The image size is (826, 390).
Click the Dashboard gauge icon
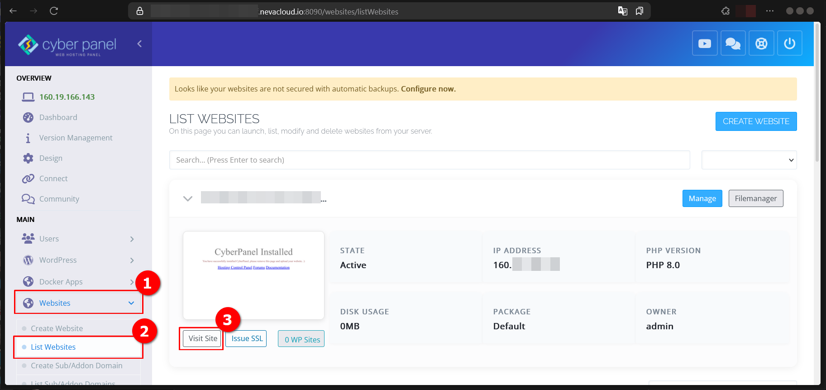pyautogui.click(x=28, y=117)
